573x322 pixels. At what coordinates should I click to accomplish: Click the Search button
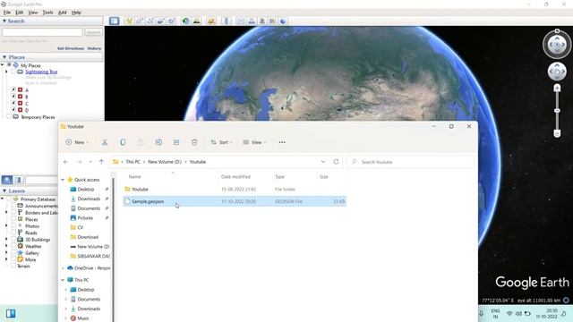click(93, 32)
